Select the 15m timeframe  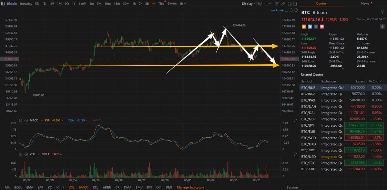[x=117, y=4]
